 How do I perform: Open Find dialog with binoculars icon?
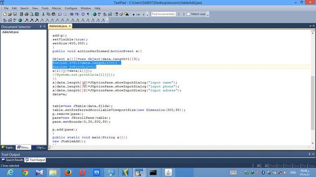(117, 14)
